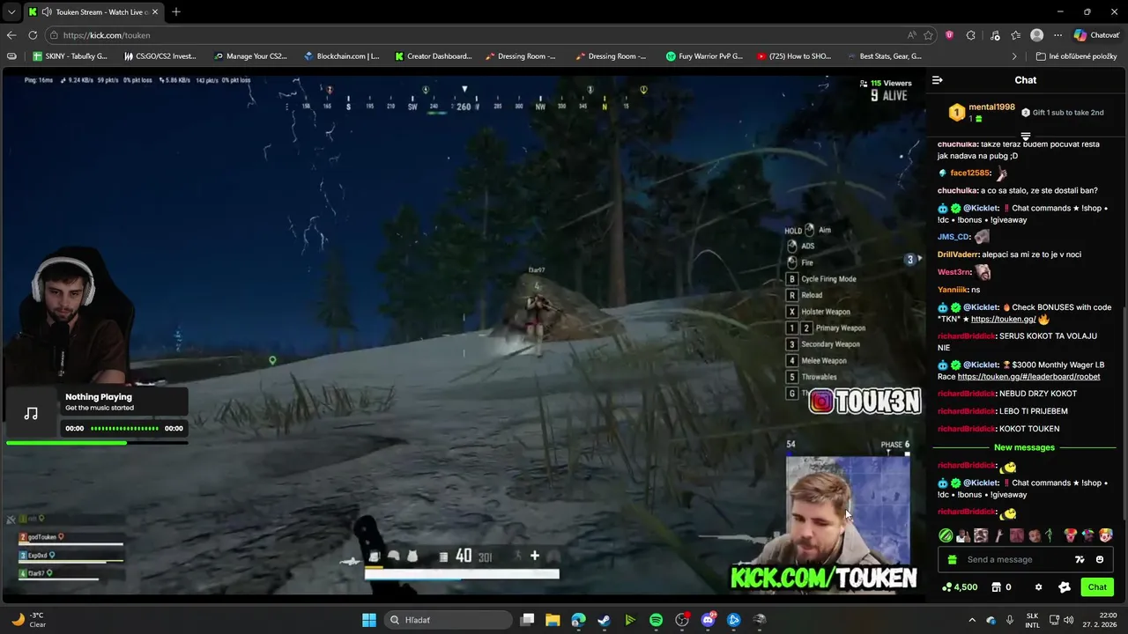Image resolution: width=1128 pixels, height=634 pixels.
Task: Reload the Kick page
Action: coord(33,35)
